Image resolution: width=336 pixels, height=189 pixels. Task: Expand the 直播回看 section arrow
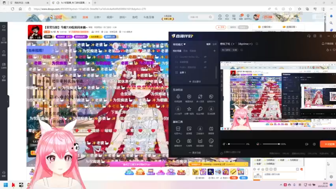[x=290, y=27]
